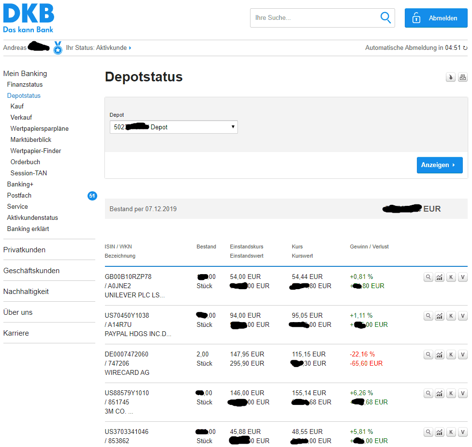
Task: Open Session-TAN
Action: 29,173
